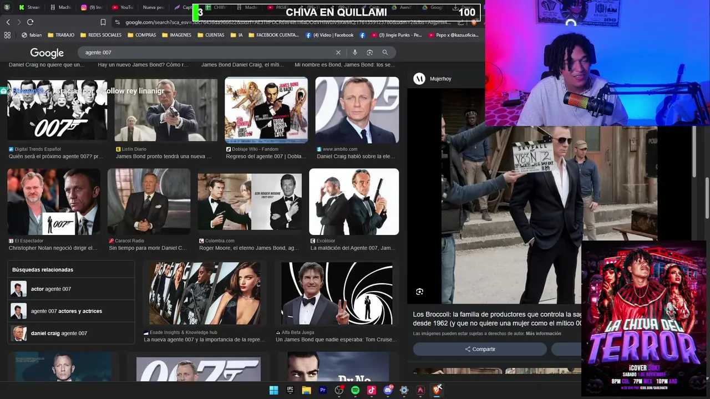Select related search agente 007 actores y actrices
The image size is (710, 399).
pos(71,311)
